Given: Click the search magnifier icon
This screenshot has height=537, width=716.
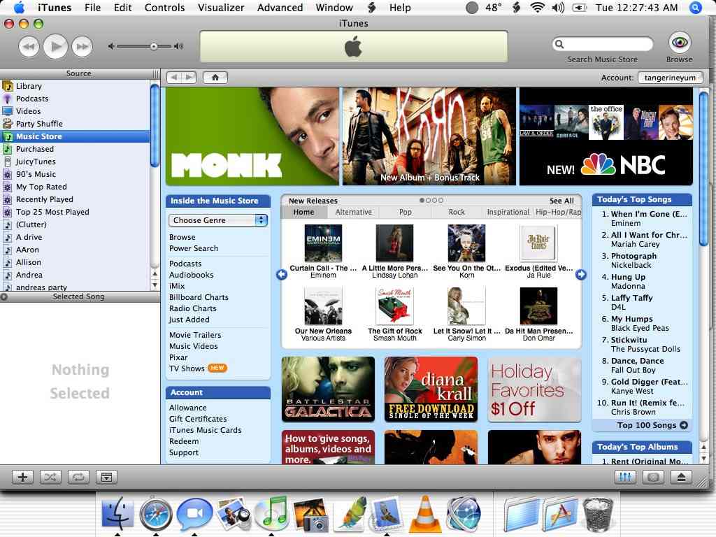Looking at the screenshot, I should 559,44.
